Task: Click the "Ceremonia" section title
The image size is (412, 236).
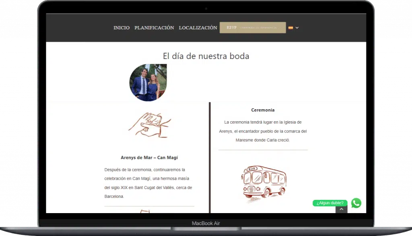Action: 263,110
